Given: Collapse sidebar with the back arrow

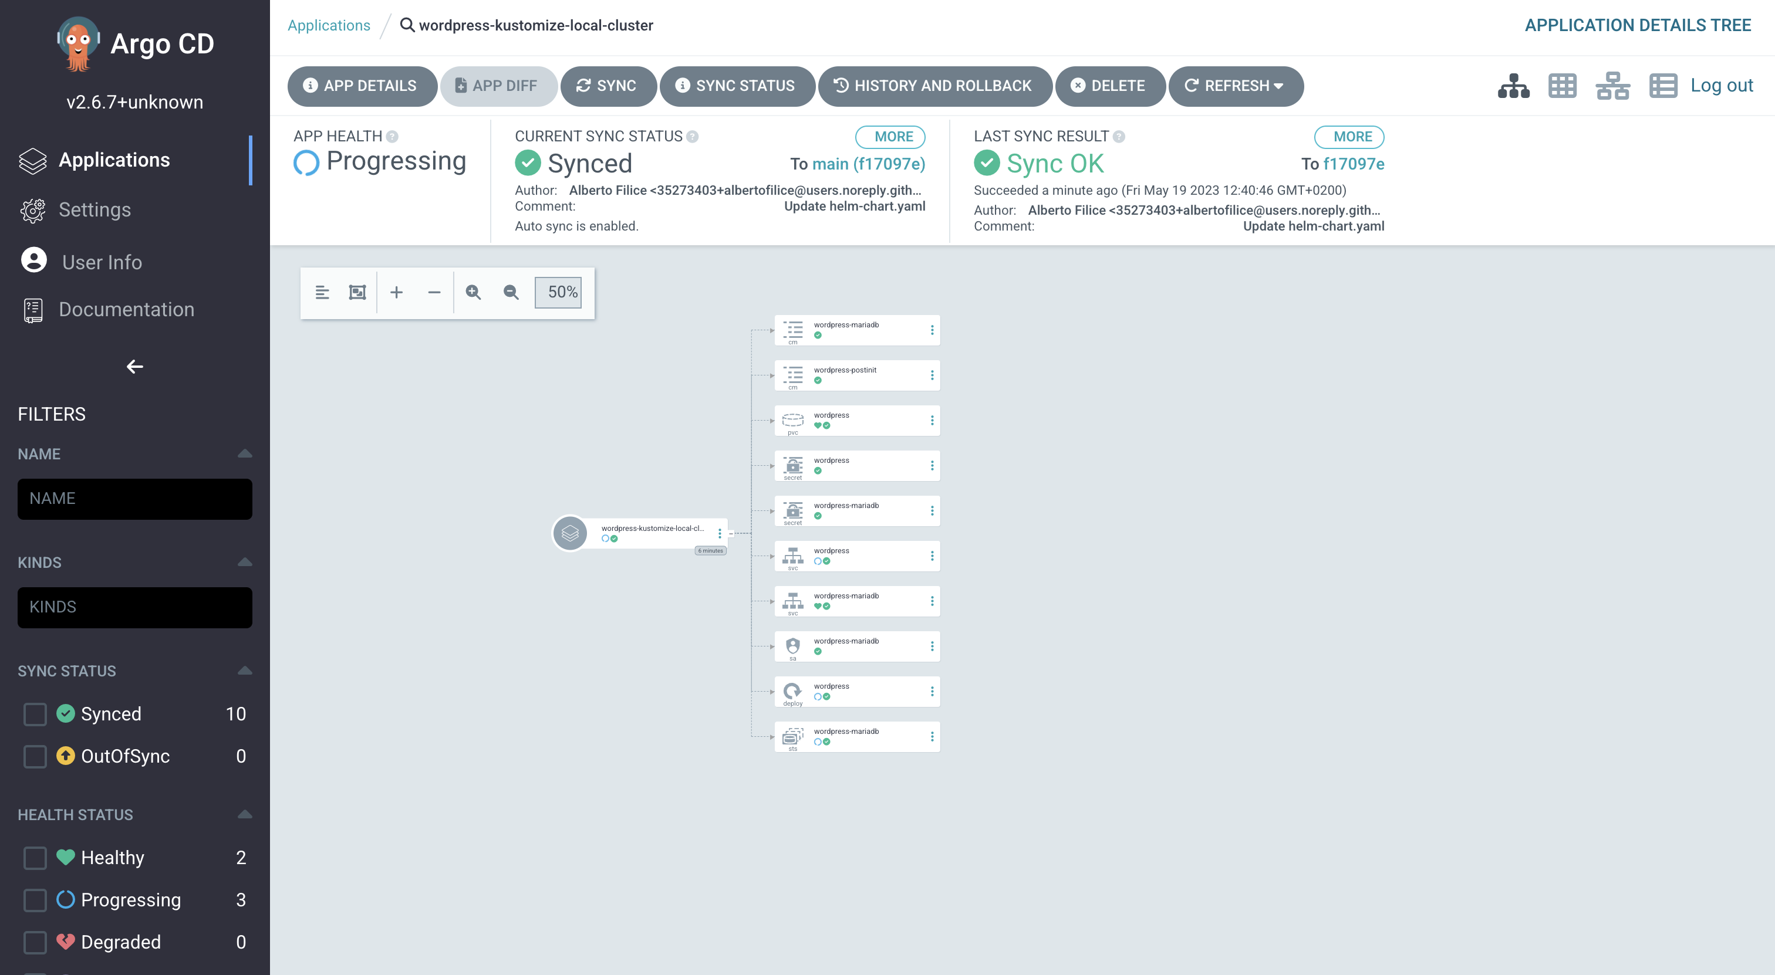Looking at the screenshot, I should click(x=134, y=367).
